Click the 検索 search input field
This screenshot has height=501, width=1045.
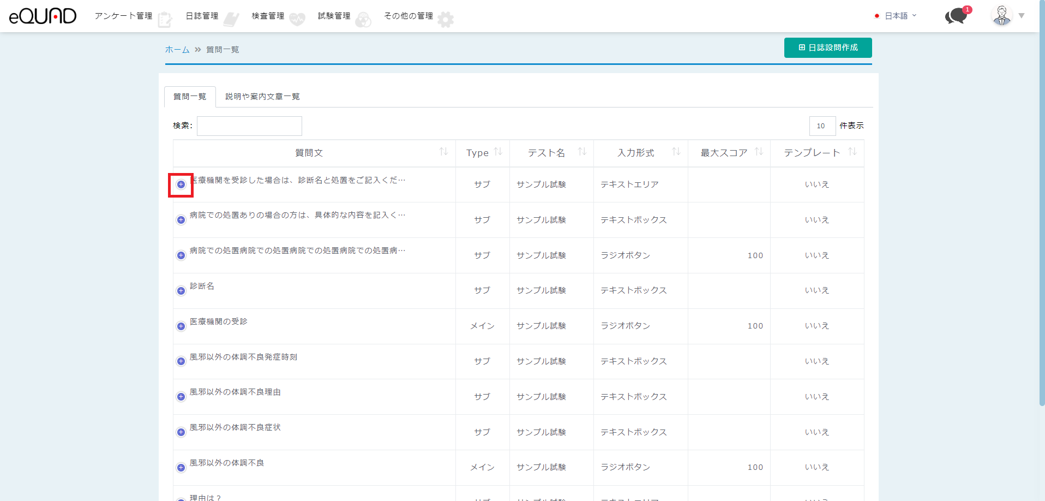[x=249, y=126]
